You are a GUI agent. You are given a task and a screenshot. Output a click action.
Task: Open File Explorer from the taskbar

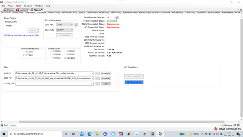(97, 134)
